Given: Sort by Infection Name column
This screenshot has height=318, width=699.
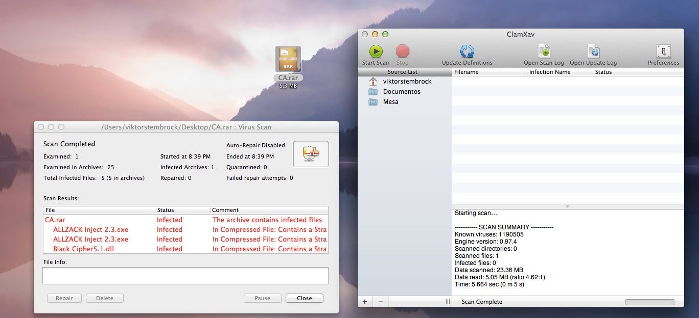Looking at the screenshot, I should [x=560, y=72].
